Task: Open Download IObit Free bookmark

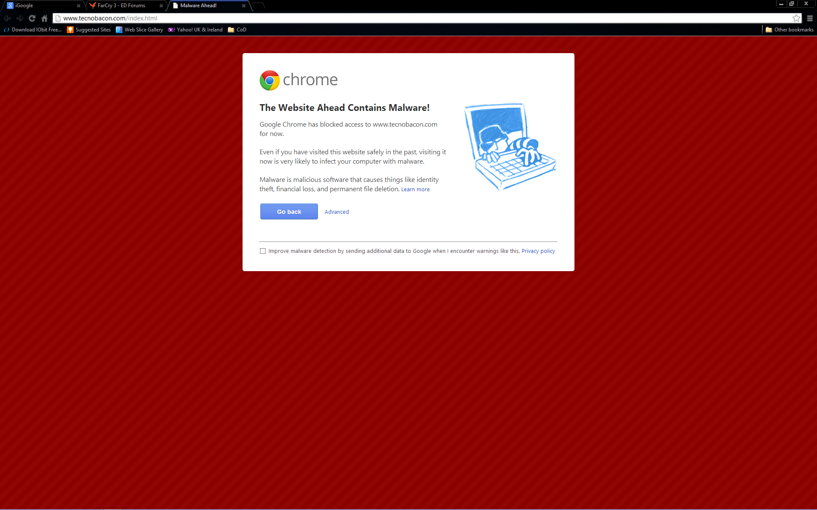Action: (33, 30)
